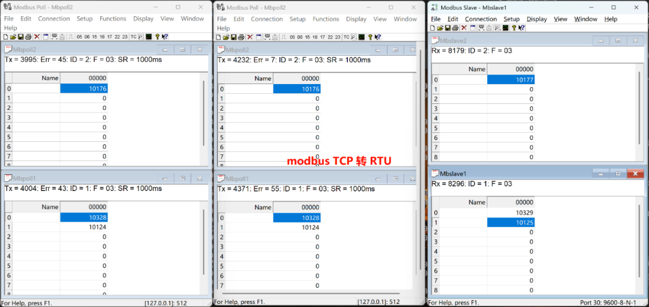Viewport: 649px width, 307px height.
Task: Select value 10124 in middle window's Mbpoll1
Action: point(297,228)
